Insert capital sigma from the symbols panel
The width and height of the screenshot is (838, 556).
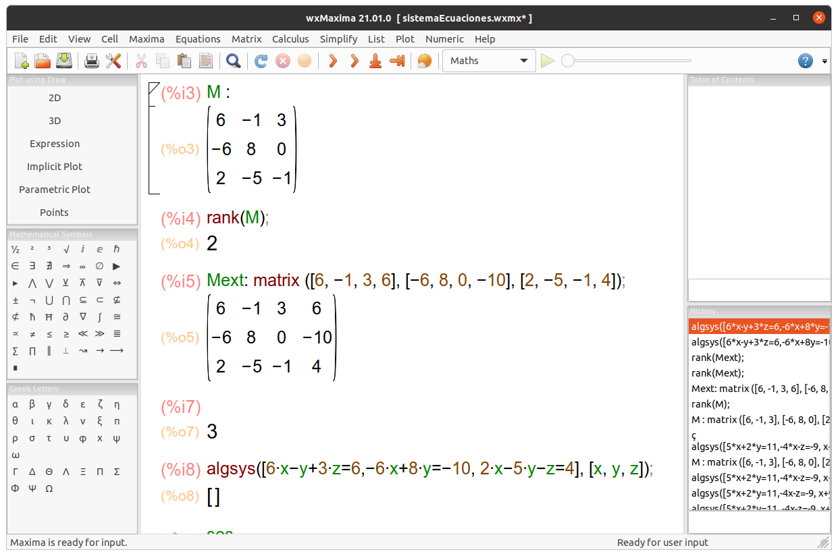click(x=15, y=351)
